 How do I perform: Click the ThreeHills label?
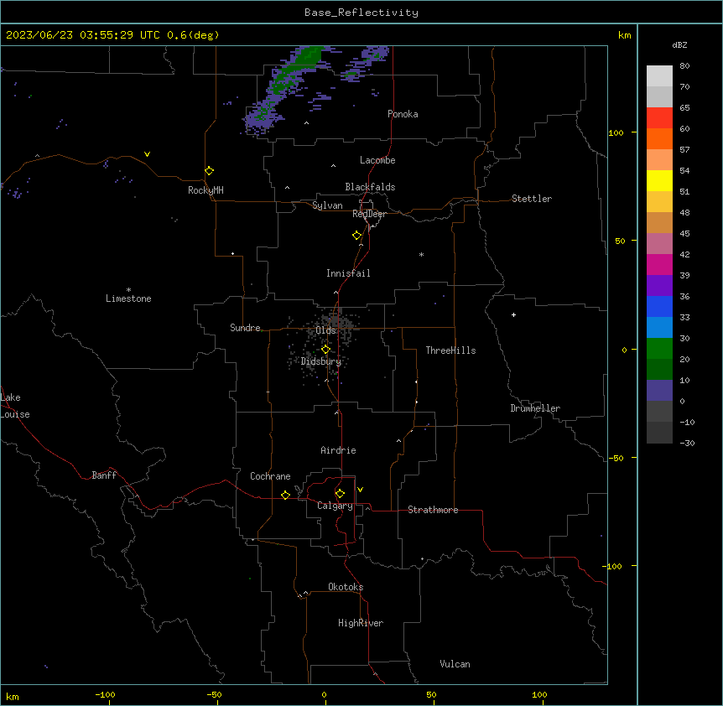click(x=450, y=350)
